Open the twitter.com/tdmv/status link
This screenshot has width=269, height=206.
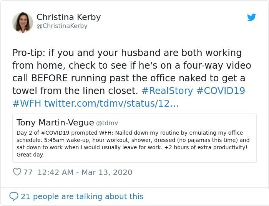111,104
